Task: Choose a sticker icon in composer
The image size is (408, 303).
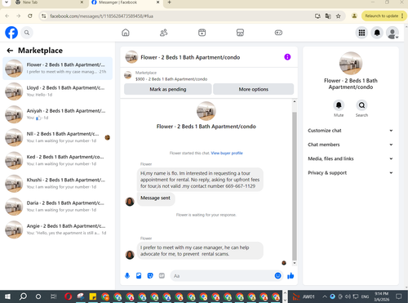Action: coord(150,276)
